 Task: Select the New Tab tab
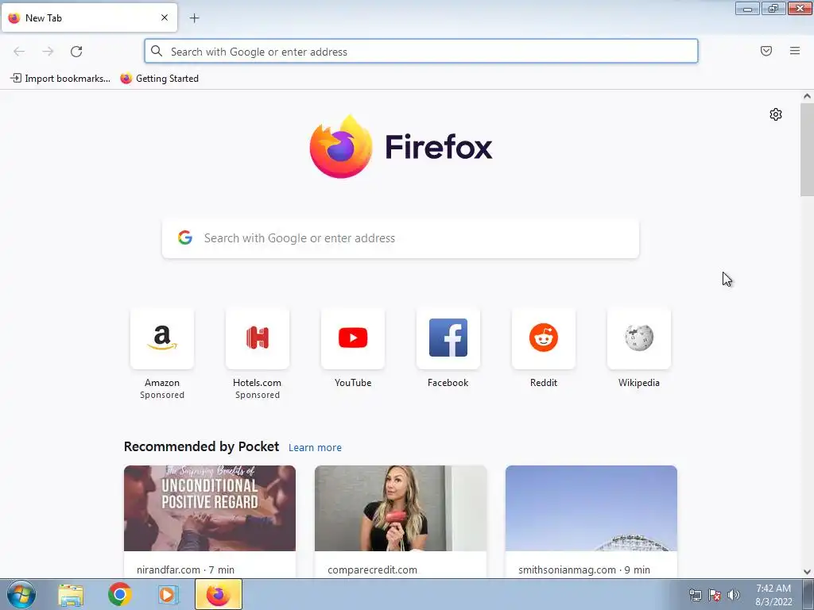click(89, 17)
